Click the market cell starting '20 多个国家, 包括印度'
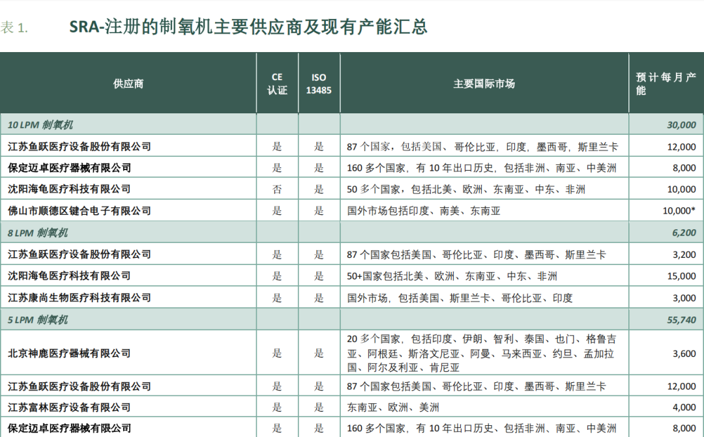Viewport: 704px width, 437px height. (481, 353)
